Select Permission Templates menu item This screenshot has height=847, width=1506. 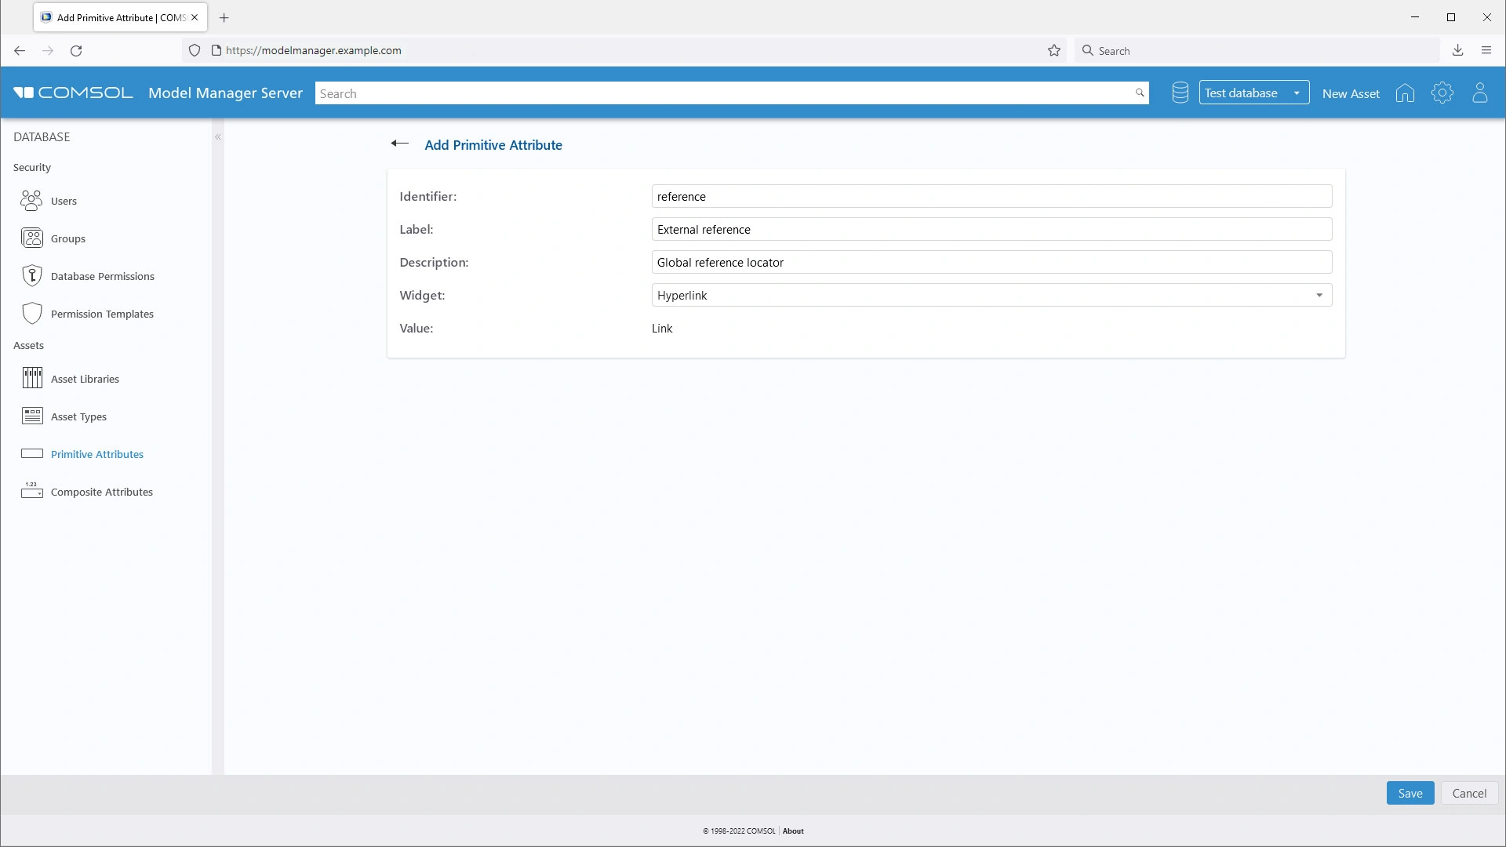pos(102,314)
